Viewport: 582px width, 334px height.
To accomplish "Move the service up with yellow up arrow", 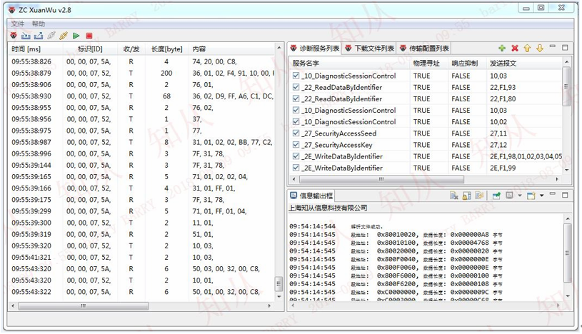I will point(527,49).
